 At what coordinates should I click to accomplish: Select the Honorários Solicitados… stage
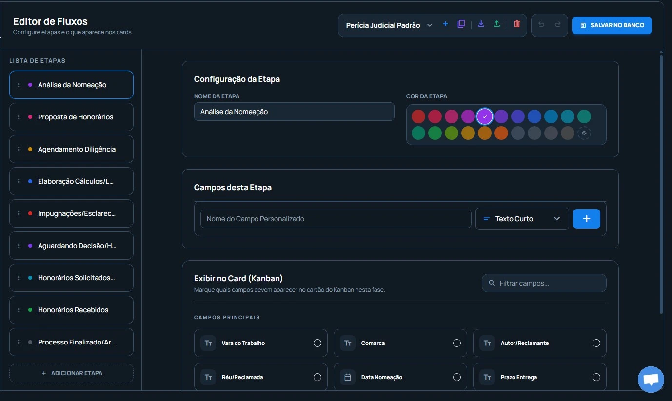pyautogui.click(x=71, y=278)
